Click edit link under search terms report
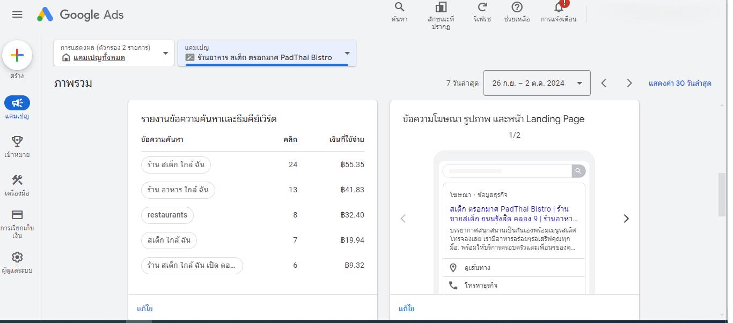The height and width of the screenshot is (323, 733). pos(145,309)
